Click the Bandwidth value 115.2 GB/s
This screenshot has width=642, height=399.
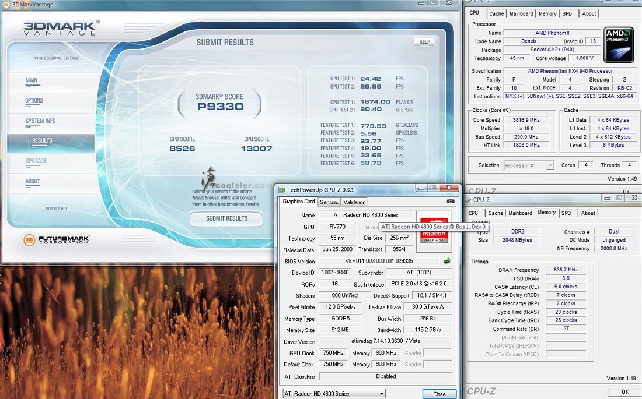pyautogui.click(x=427, y=330)
